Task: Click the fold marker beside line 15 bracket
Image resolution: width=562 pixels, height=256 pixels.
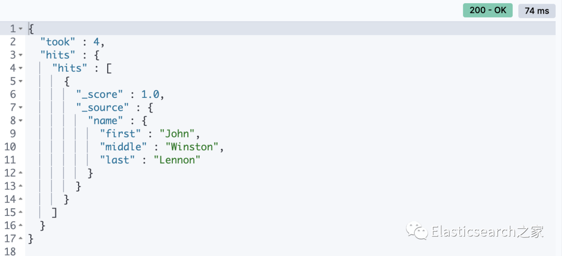Action: click(20, 213)
